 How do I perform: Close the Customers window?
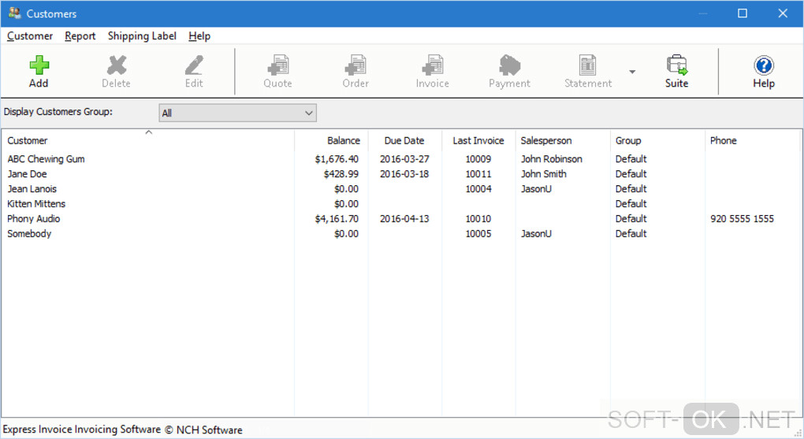pos(783,13)
